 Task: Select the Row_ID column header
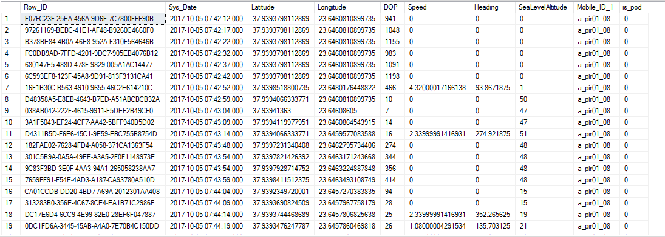93,7
